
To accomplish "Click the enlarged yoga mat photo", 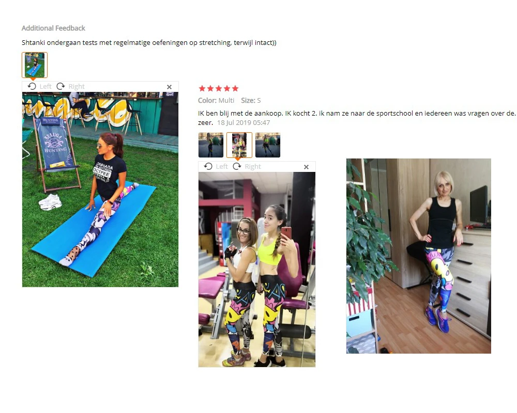I will tap(100, 189).
